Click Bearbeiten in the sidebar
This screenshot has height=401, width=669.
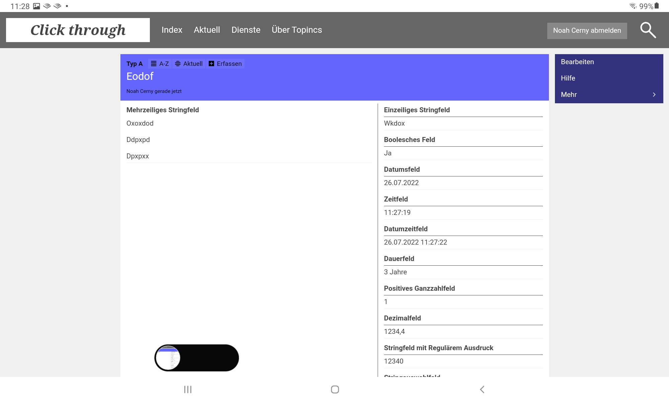(x=577, y=62)
